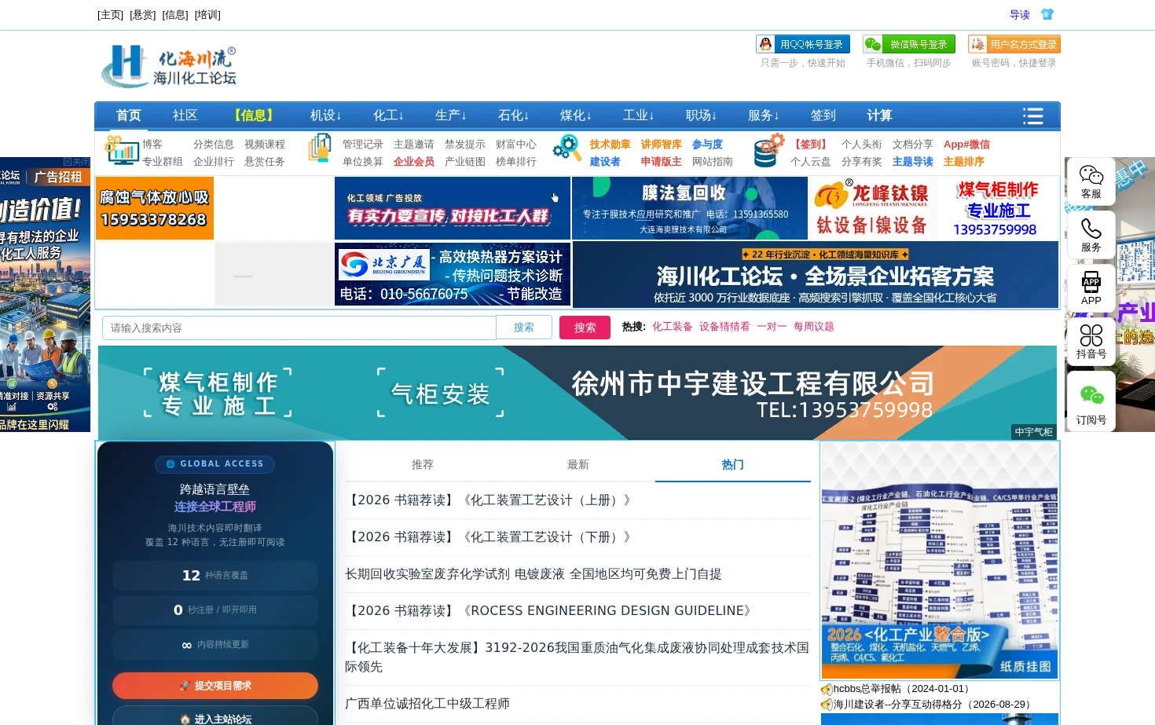The width and height of the screenshot is (1155, 725).
Task: Open the 主题导读 link
Action: point(913,162)
